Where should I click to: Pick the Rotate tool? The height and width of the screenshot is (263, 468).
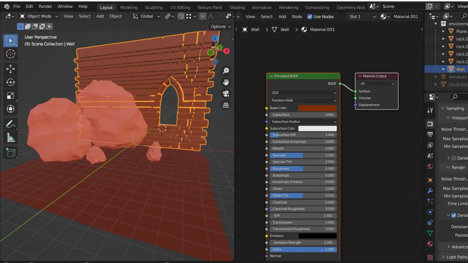(x=11, y=82)
